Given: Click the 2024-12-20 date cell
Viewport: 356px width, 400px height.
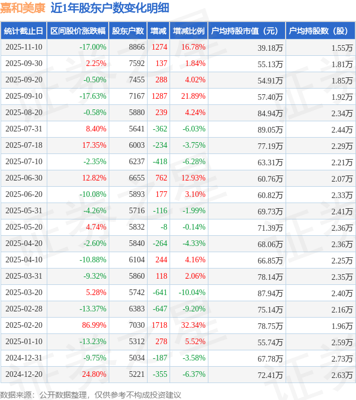Looking at the screenshot, I should [x=24, y=375].
